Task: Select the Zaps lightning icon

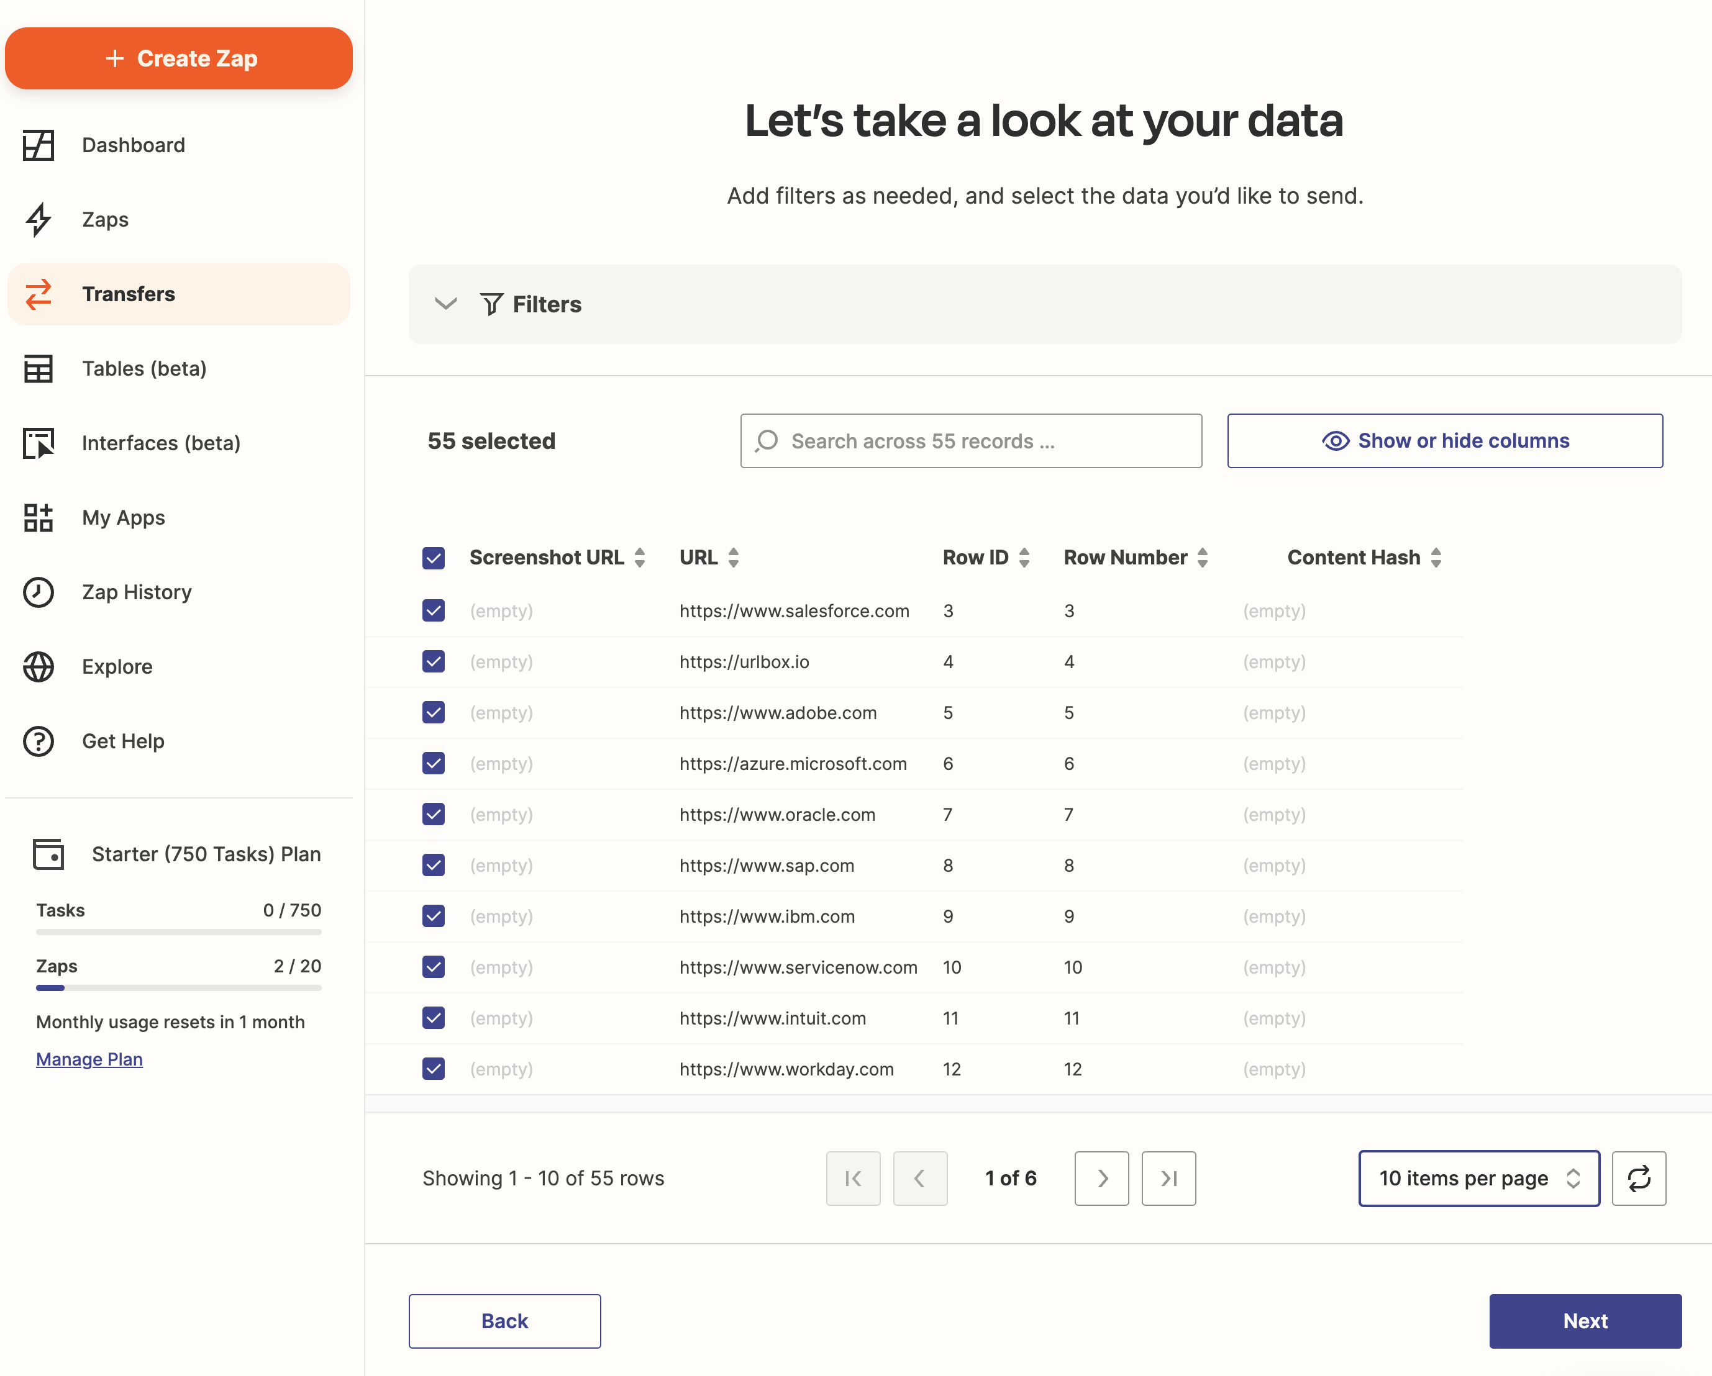Action: coord(38,220)
